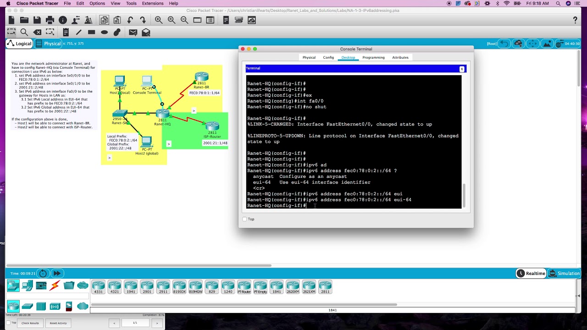The height and width of the screenshot is (330, 587).
Task: Open network information via the info icon
Action: (63, 20)
